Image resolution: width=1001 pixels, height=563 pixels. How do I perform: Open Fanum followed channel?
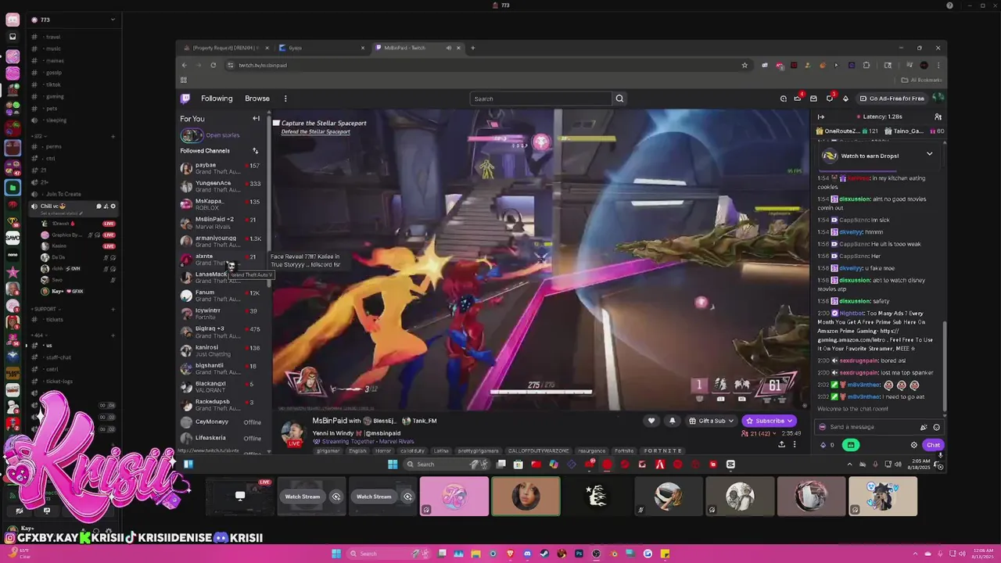tap(223, 296)
